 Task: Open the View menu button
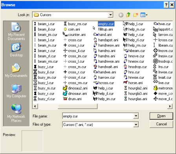coord(144,15)
